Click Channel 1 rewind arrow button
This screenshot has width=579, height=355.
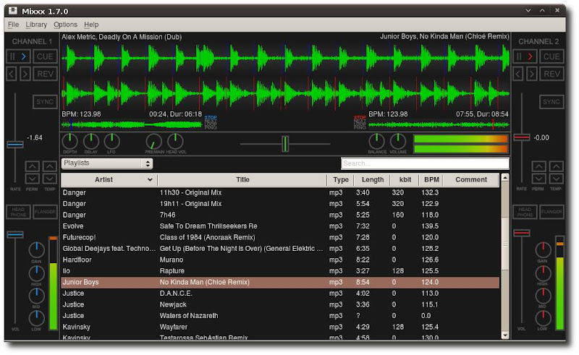coord(12,74)
